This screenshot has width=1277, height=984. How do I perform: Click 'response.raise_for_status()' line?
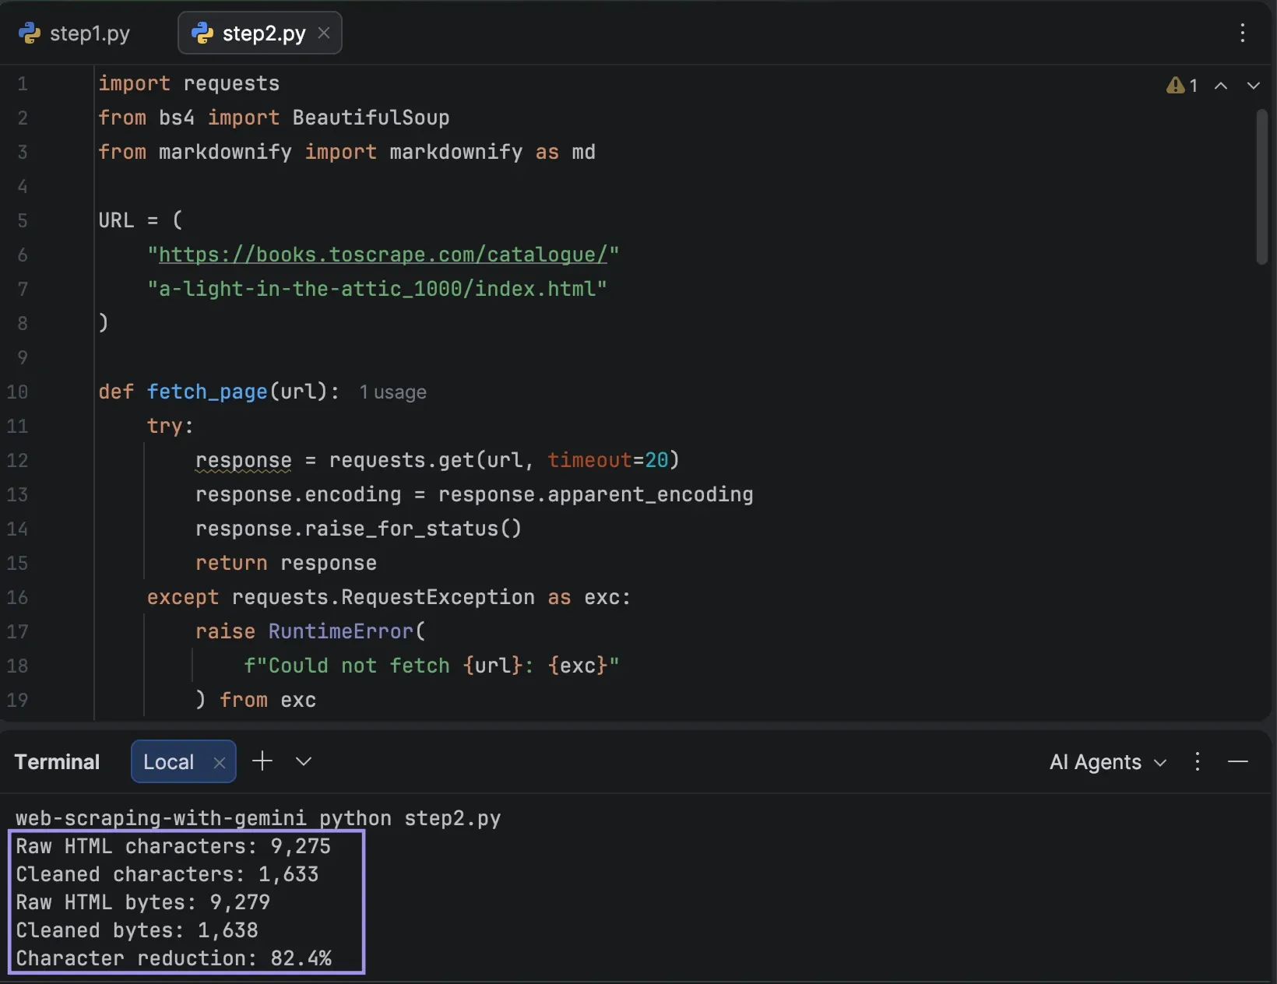click(358, 529)
